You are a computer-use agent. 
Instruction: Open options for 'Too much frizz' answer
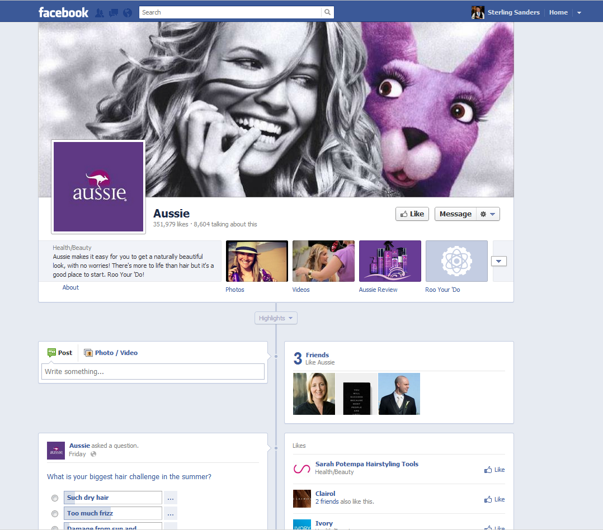171,513
